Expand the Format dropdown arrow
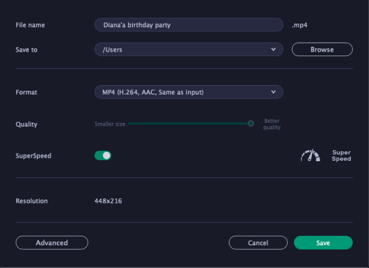The image size is (369, 268). click(273, 92)
